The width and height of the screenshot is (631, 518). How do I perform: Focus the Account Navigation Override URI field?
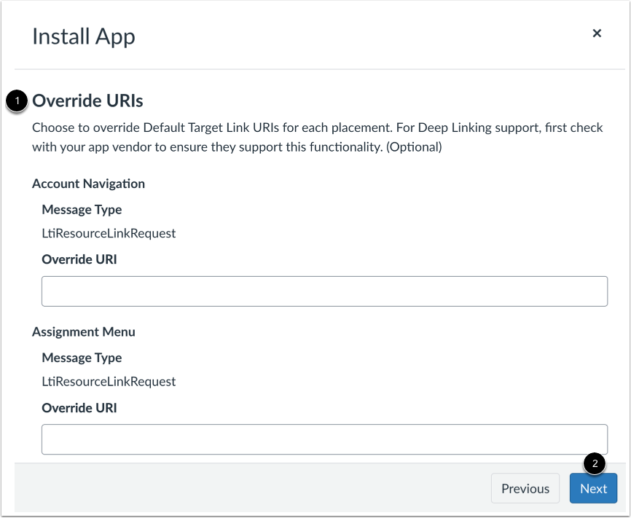[324, 291]
